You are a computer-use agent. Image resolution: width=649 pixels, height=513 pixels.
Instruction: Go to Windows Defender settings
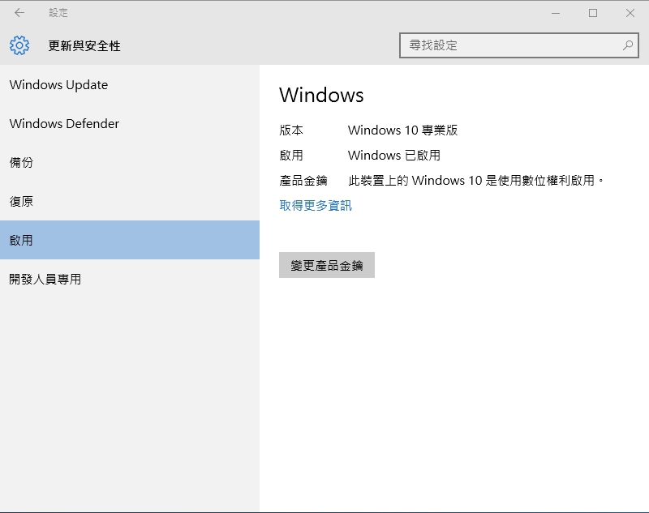64,124
